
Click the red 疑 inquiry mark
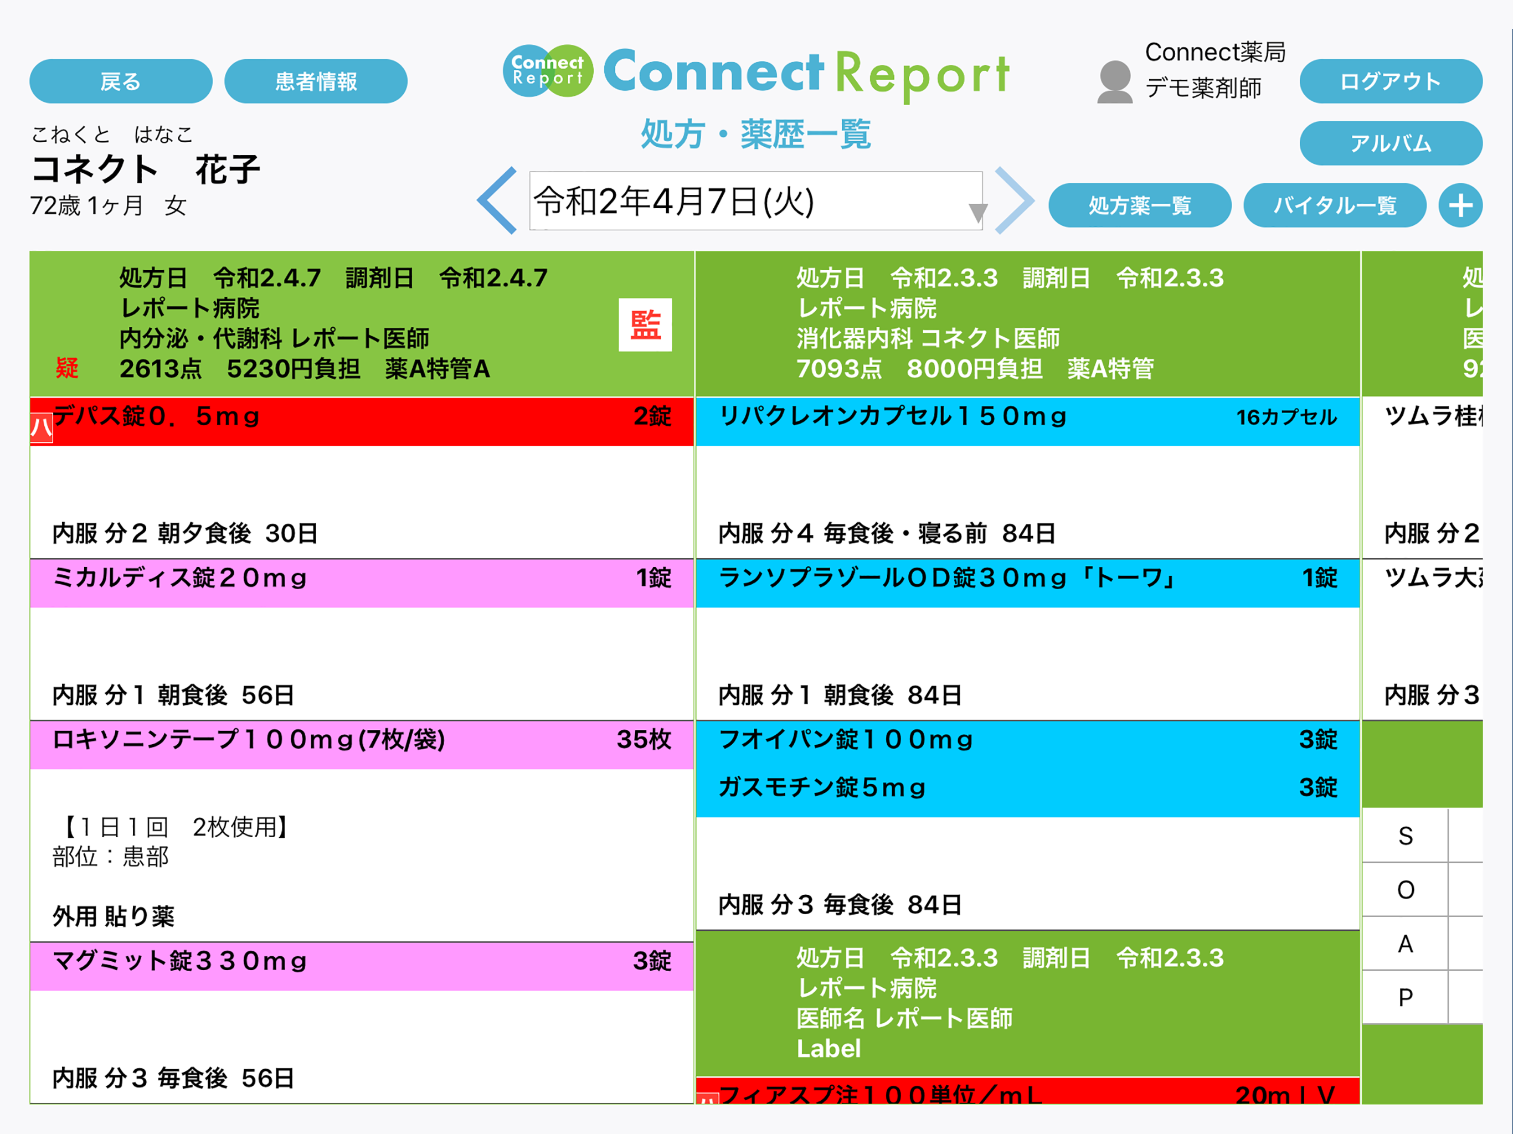click(x=67, y=368)
